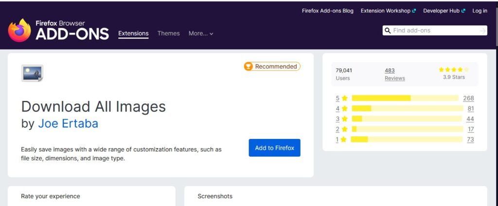The height and width of the screenshot is (206, 498).
Task: Click the add-on description text
Action: coord(121,154)
